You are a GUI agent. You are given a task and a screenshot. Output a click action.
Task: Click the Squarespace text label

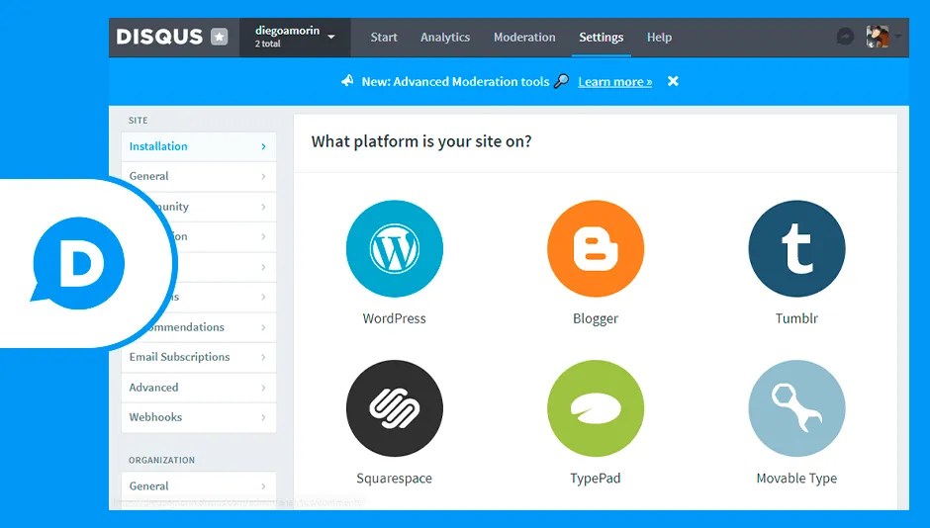pyautogui.click(x=395, y=479)
